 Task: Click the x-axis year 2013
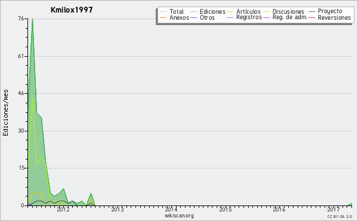coord(117,209)
